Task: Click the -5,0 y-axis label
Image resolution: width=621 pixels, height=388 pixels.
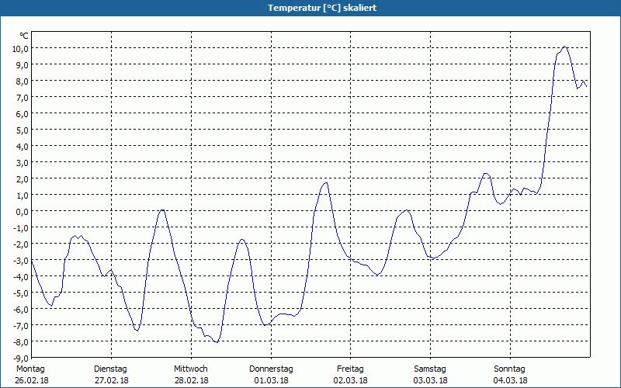Action: (x=21, y=293)
